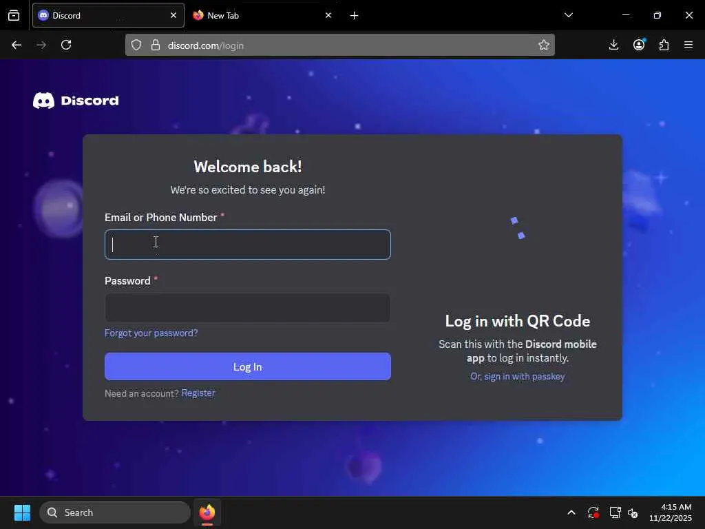Open the extensions puzzle icon
Viewport: 705px width, 529px height.
664,45
